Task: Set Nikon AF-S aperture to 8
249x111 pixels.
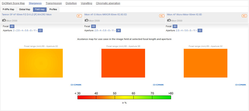Action: click(109, 30)
